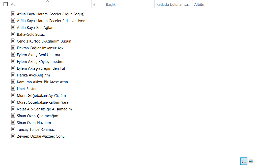Click the Baha-Gülü Susuz file icon
Image resolution: width=256 pixels, height=165 pixels.
click(13, 34)
